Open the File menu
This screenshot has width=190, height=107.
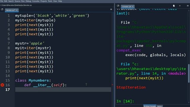tap(1, 1)
